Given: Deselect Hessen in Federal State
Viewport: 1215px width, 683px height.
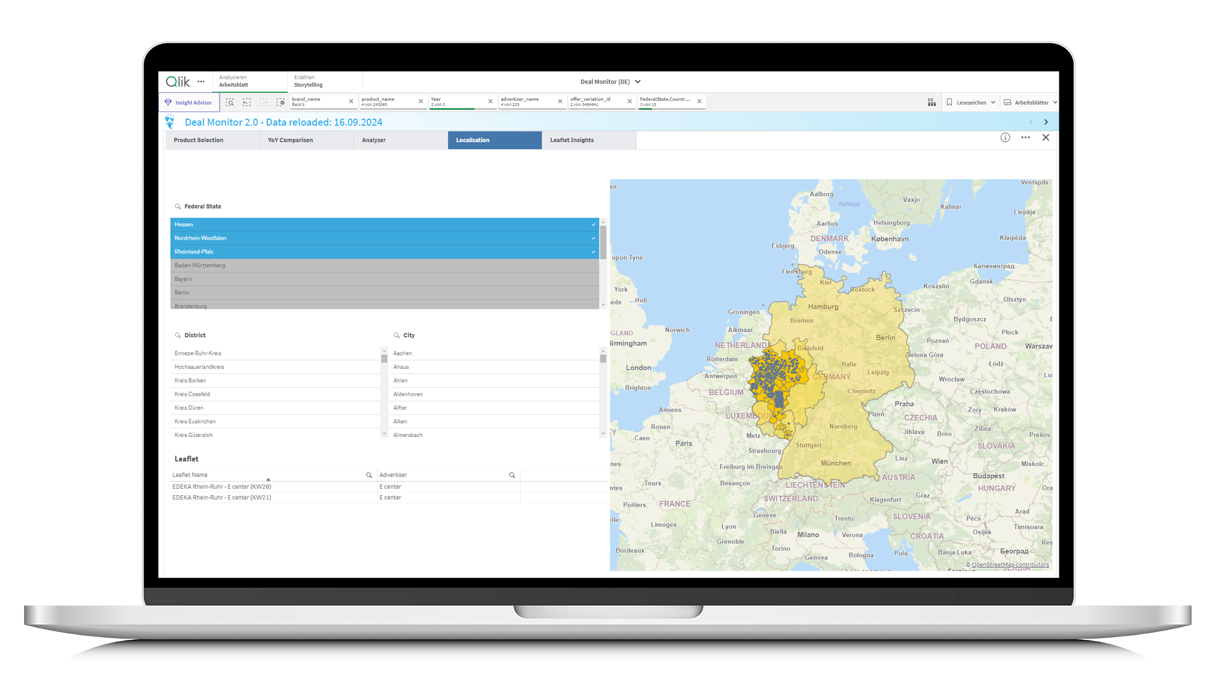Looking at the screenshot, I should coord(385,225).
